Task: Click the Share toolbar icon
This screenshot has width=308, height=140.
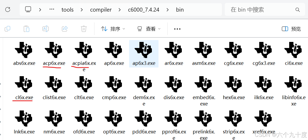Action: click(65, 29)
